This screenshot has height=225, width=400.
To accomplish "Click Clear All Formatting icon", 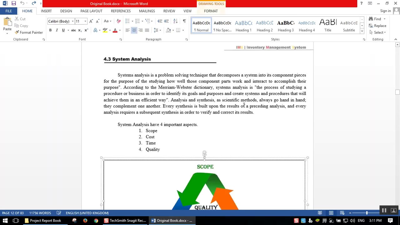I will pyautogui.click(x=118, y=21).
